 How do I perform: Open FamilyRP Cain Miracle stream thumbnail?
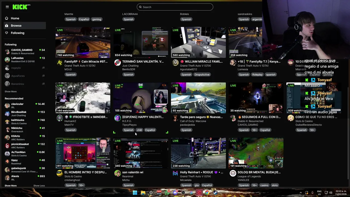[83, 42]
